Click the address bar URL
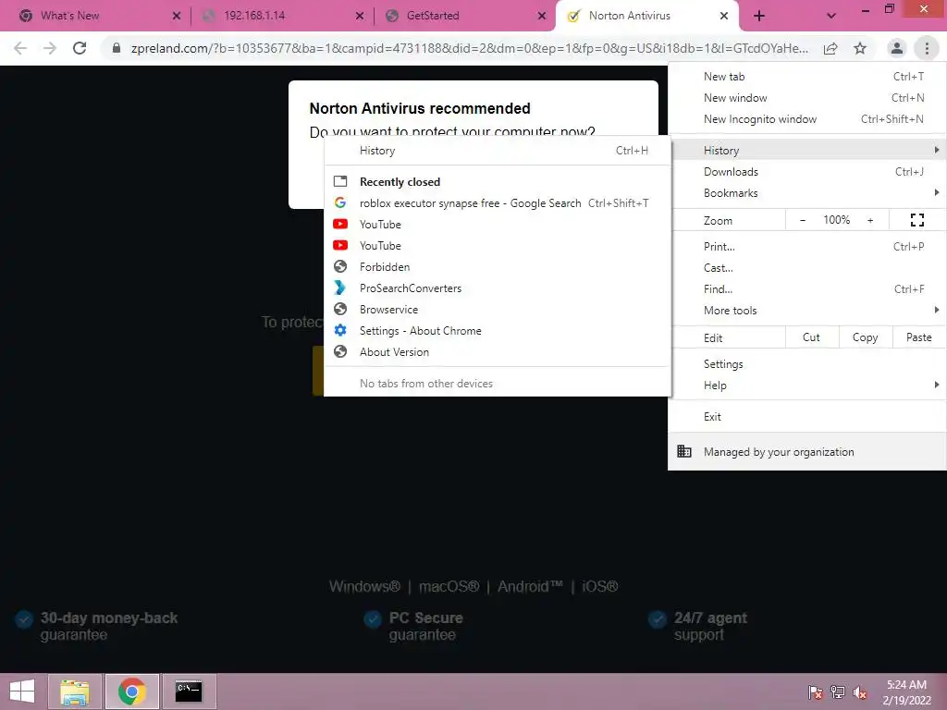Screen dimensions: 947x710 (469, 48)
